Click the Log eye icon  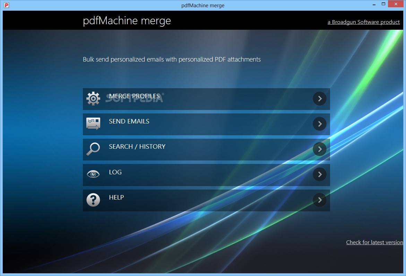[x=93, y=174]
